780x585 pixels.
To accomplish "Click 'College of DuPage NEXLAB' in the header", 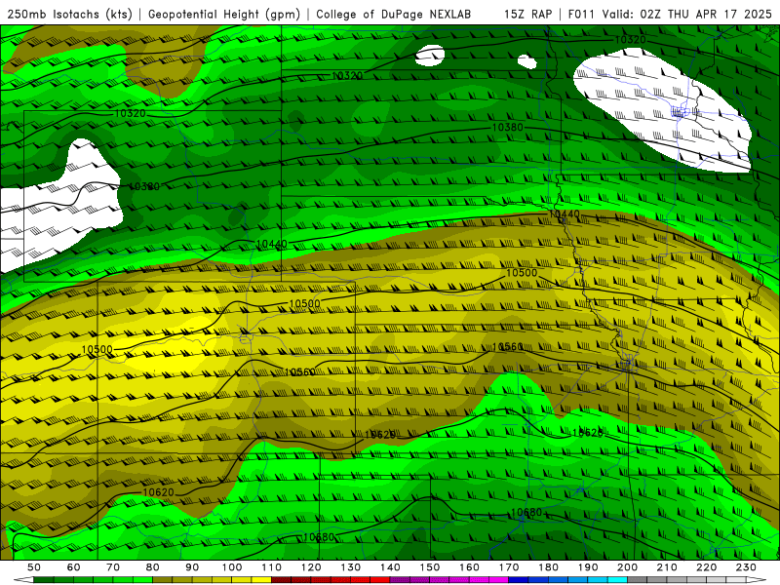I will tap(393, 14).
